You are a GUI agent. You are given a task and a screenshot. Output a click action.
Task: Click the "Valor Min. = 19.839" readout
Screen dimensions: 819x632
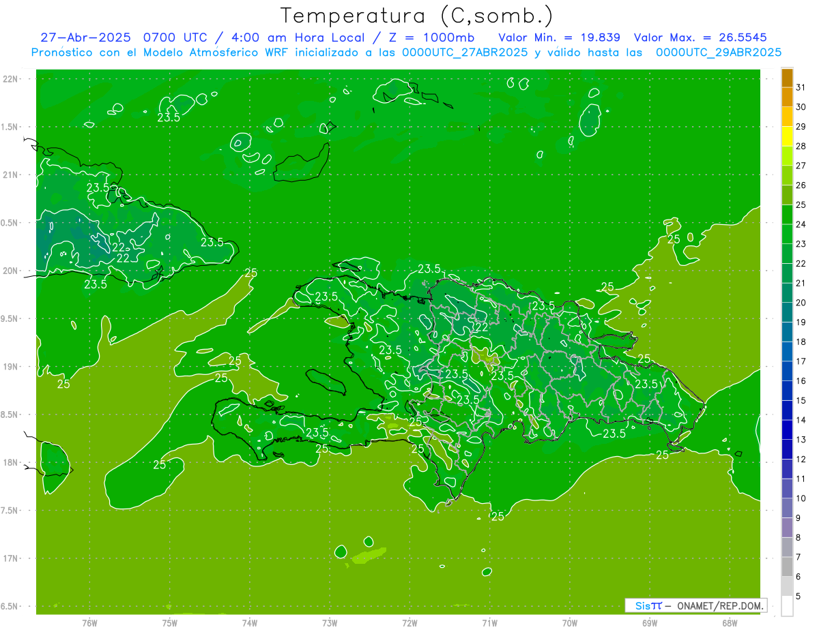559,37
